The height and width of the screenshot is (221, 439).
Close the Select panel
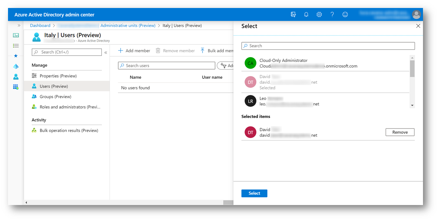click(x=418, y=26)
